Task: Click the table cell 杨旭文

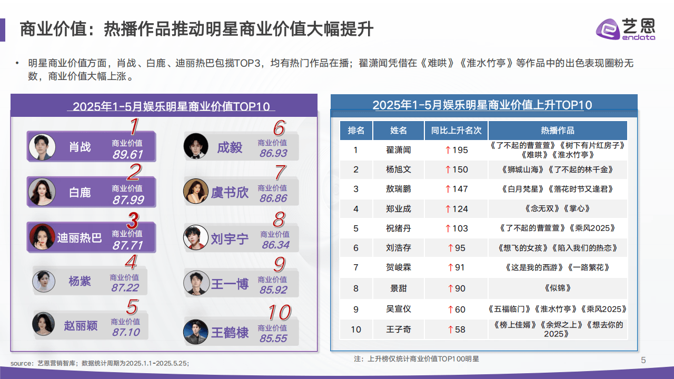Action: tap(399, 169)
